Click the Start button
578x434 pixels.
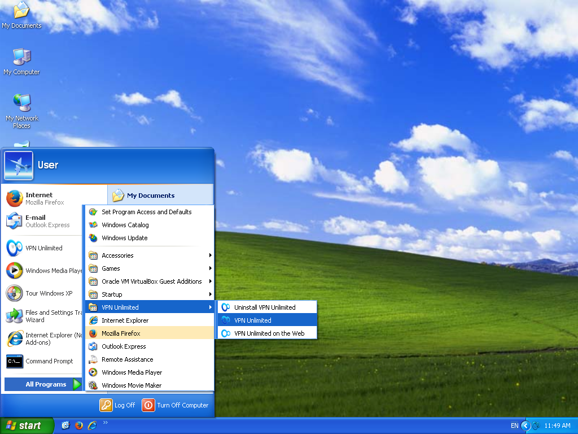(27, 426)
